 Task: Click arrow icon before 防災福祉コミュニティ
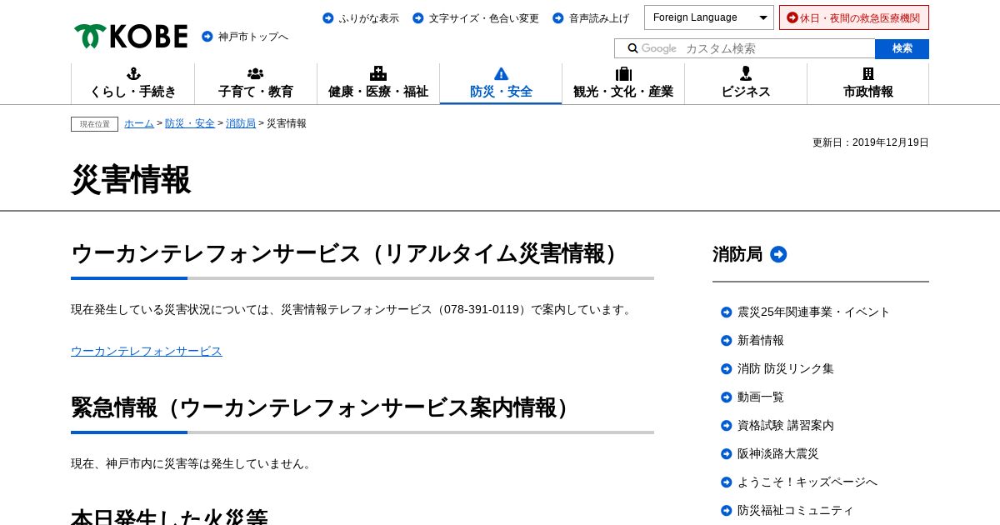727,511
